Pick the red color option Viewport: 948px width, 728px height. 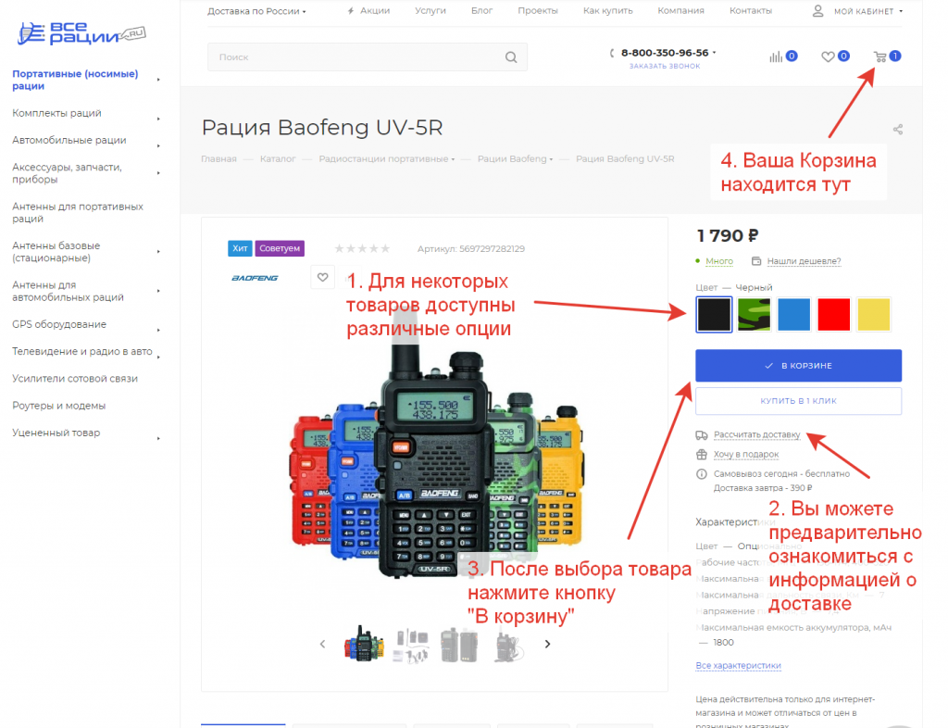click(833, 314)
